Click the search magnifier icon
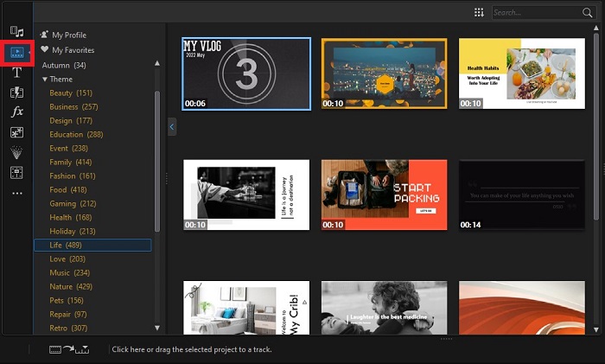The width and height of the screenshot is (605, 364). click(x=587, y=12)
